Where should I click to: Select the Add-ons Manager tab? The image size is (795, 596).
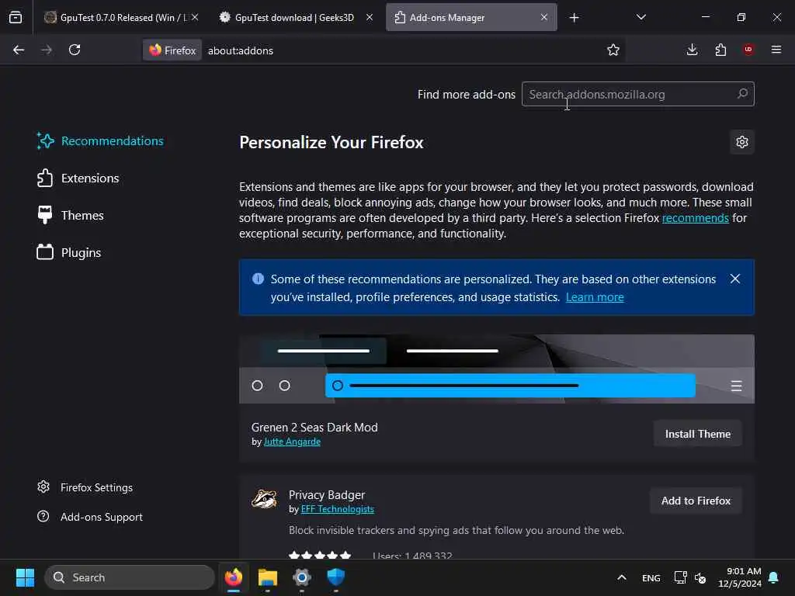point(471,18)
